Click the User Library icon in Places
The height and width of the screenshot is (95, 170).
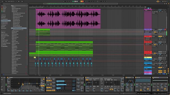coord(2,34)
